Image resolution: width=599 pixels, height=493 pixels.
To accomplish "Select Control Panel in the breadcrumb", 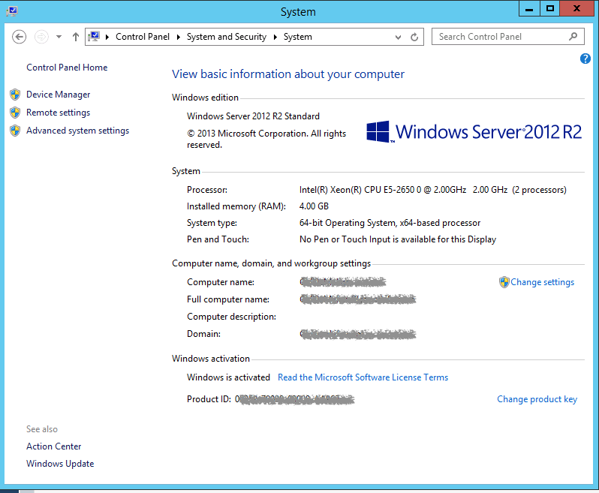I will 143,37.
